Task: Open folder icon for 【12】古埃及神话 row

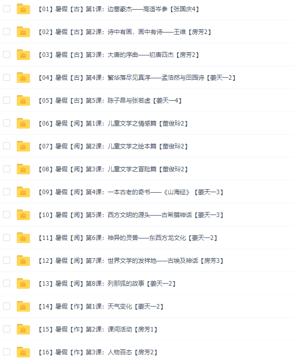Action: point(23,260)
